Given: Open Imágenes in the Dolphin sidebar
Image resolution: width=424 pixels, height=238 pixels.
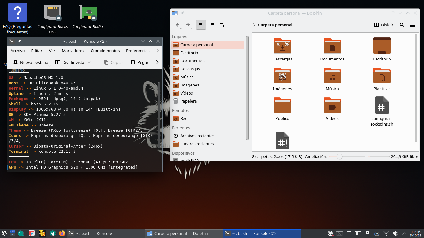Looking at the screenshot, I should pyautogui.click(x=208, y=85).
